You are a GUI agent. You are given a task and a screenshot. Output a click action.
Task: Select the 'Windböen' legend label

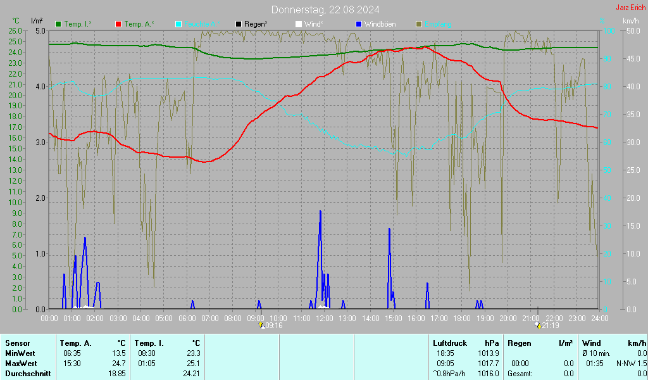pos(380,25)
